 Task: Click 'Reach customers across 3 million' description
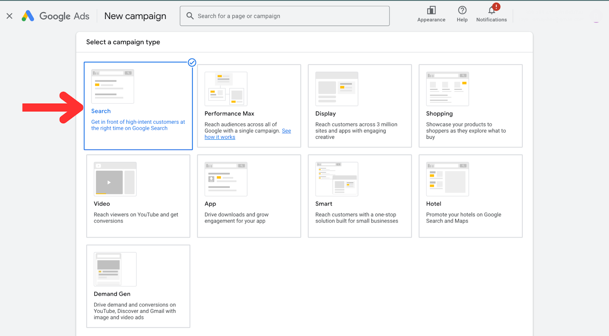click(x=356, y=131)
